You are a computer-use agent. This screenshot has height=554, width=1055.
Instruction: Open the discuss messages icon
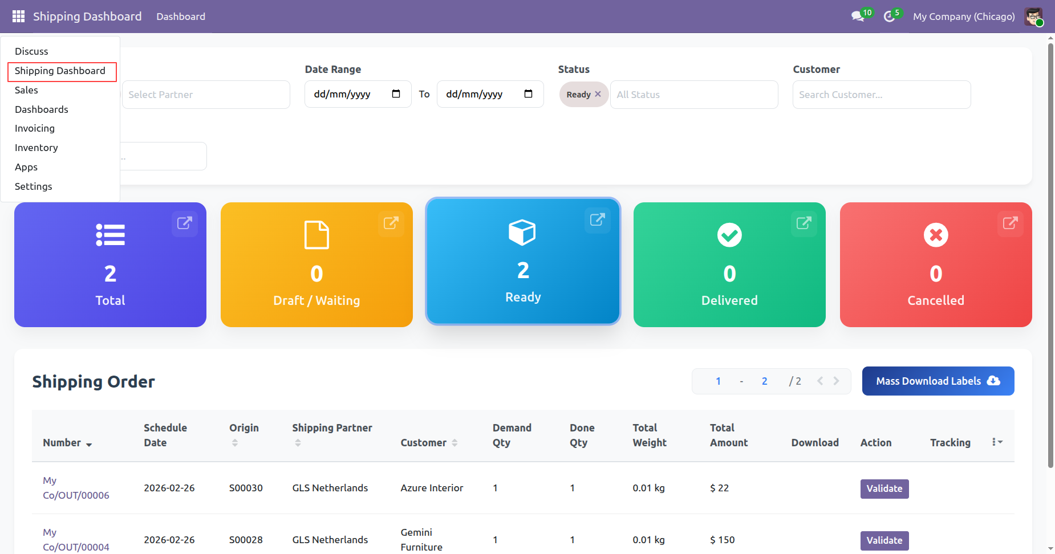pyautogui.click(x=858, y=17)
